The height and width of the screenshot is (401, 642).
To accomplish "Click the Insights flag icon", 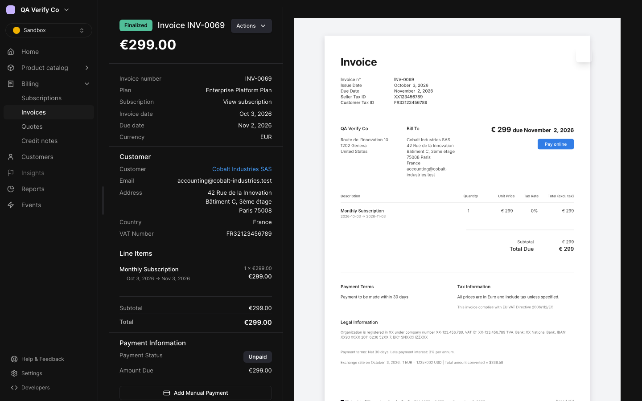I will [x=11, y=173].
